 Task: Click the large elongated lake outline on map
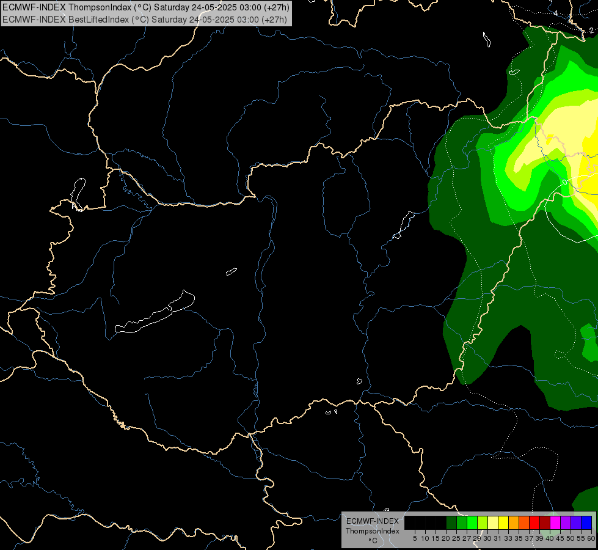pyautogui.click(x=155, y=312)
